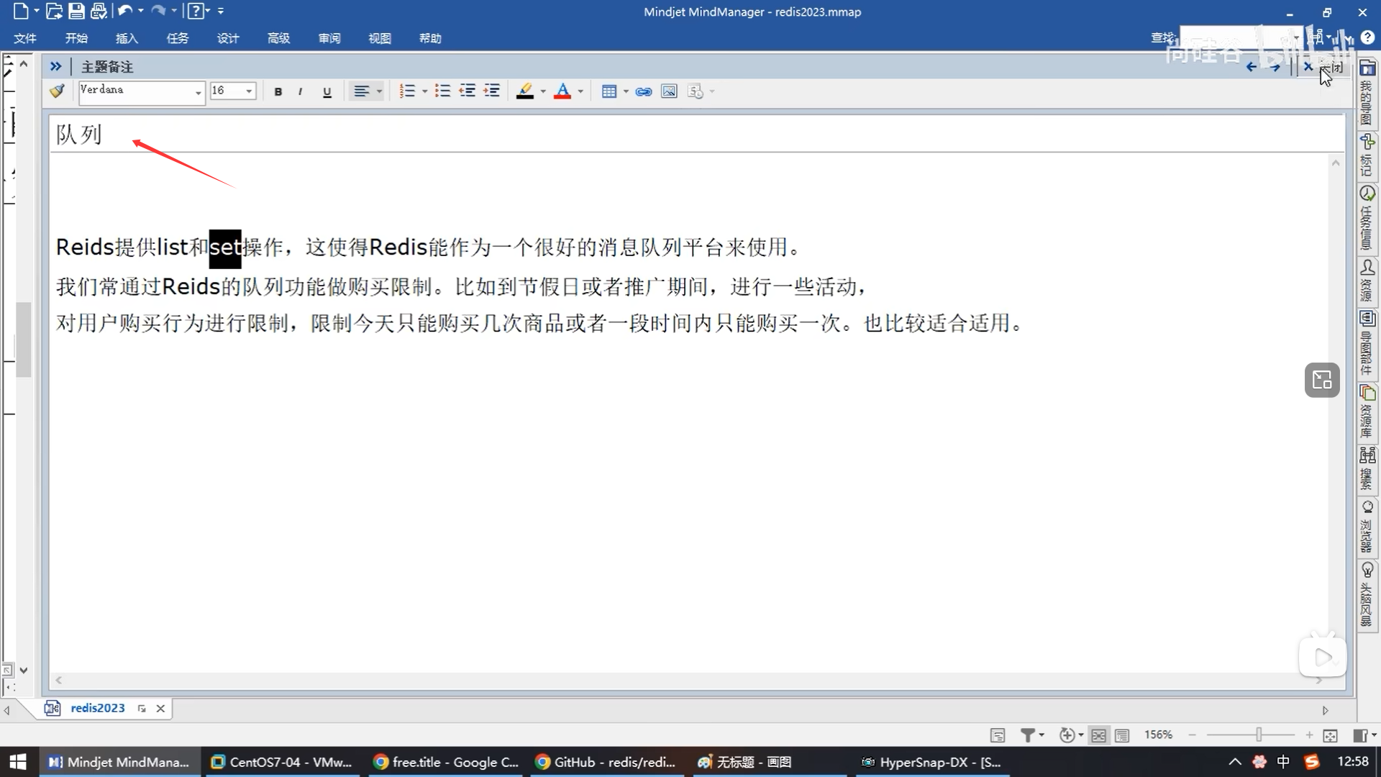Apply numbered list formatting
The height and width of the screenshot is (777, 1381).
point(407,91)
